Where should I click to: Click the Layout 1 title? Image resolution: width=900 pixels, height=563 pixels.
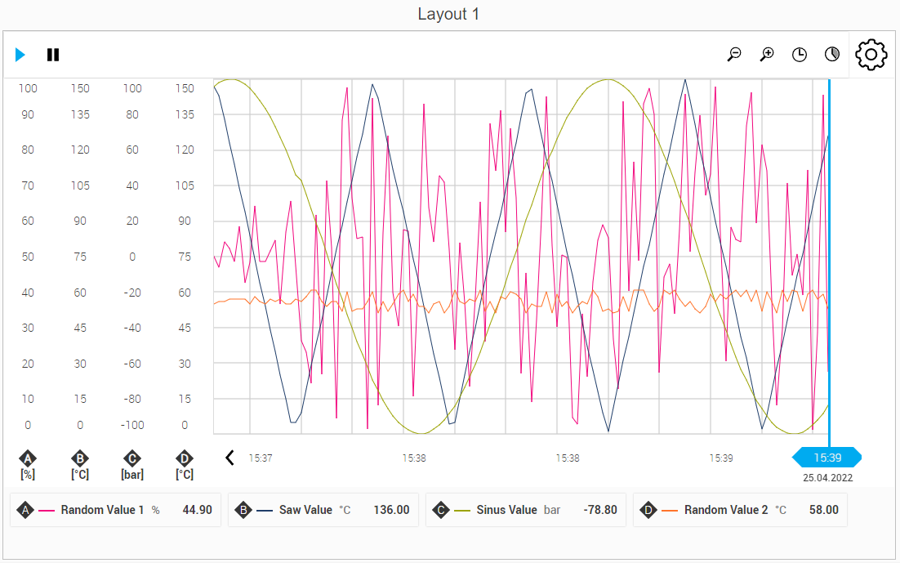(x=448, y=14)
